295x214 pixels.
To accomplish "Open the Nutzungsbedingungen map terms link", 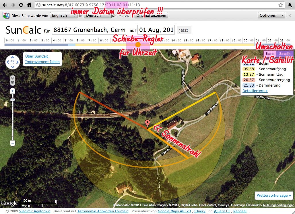I will (279, 205).
